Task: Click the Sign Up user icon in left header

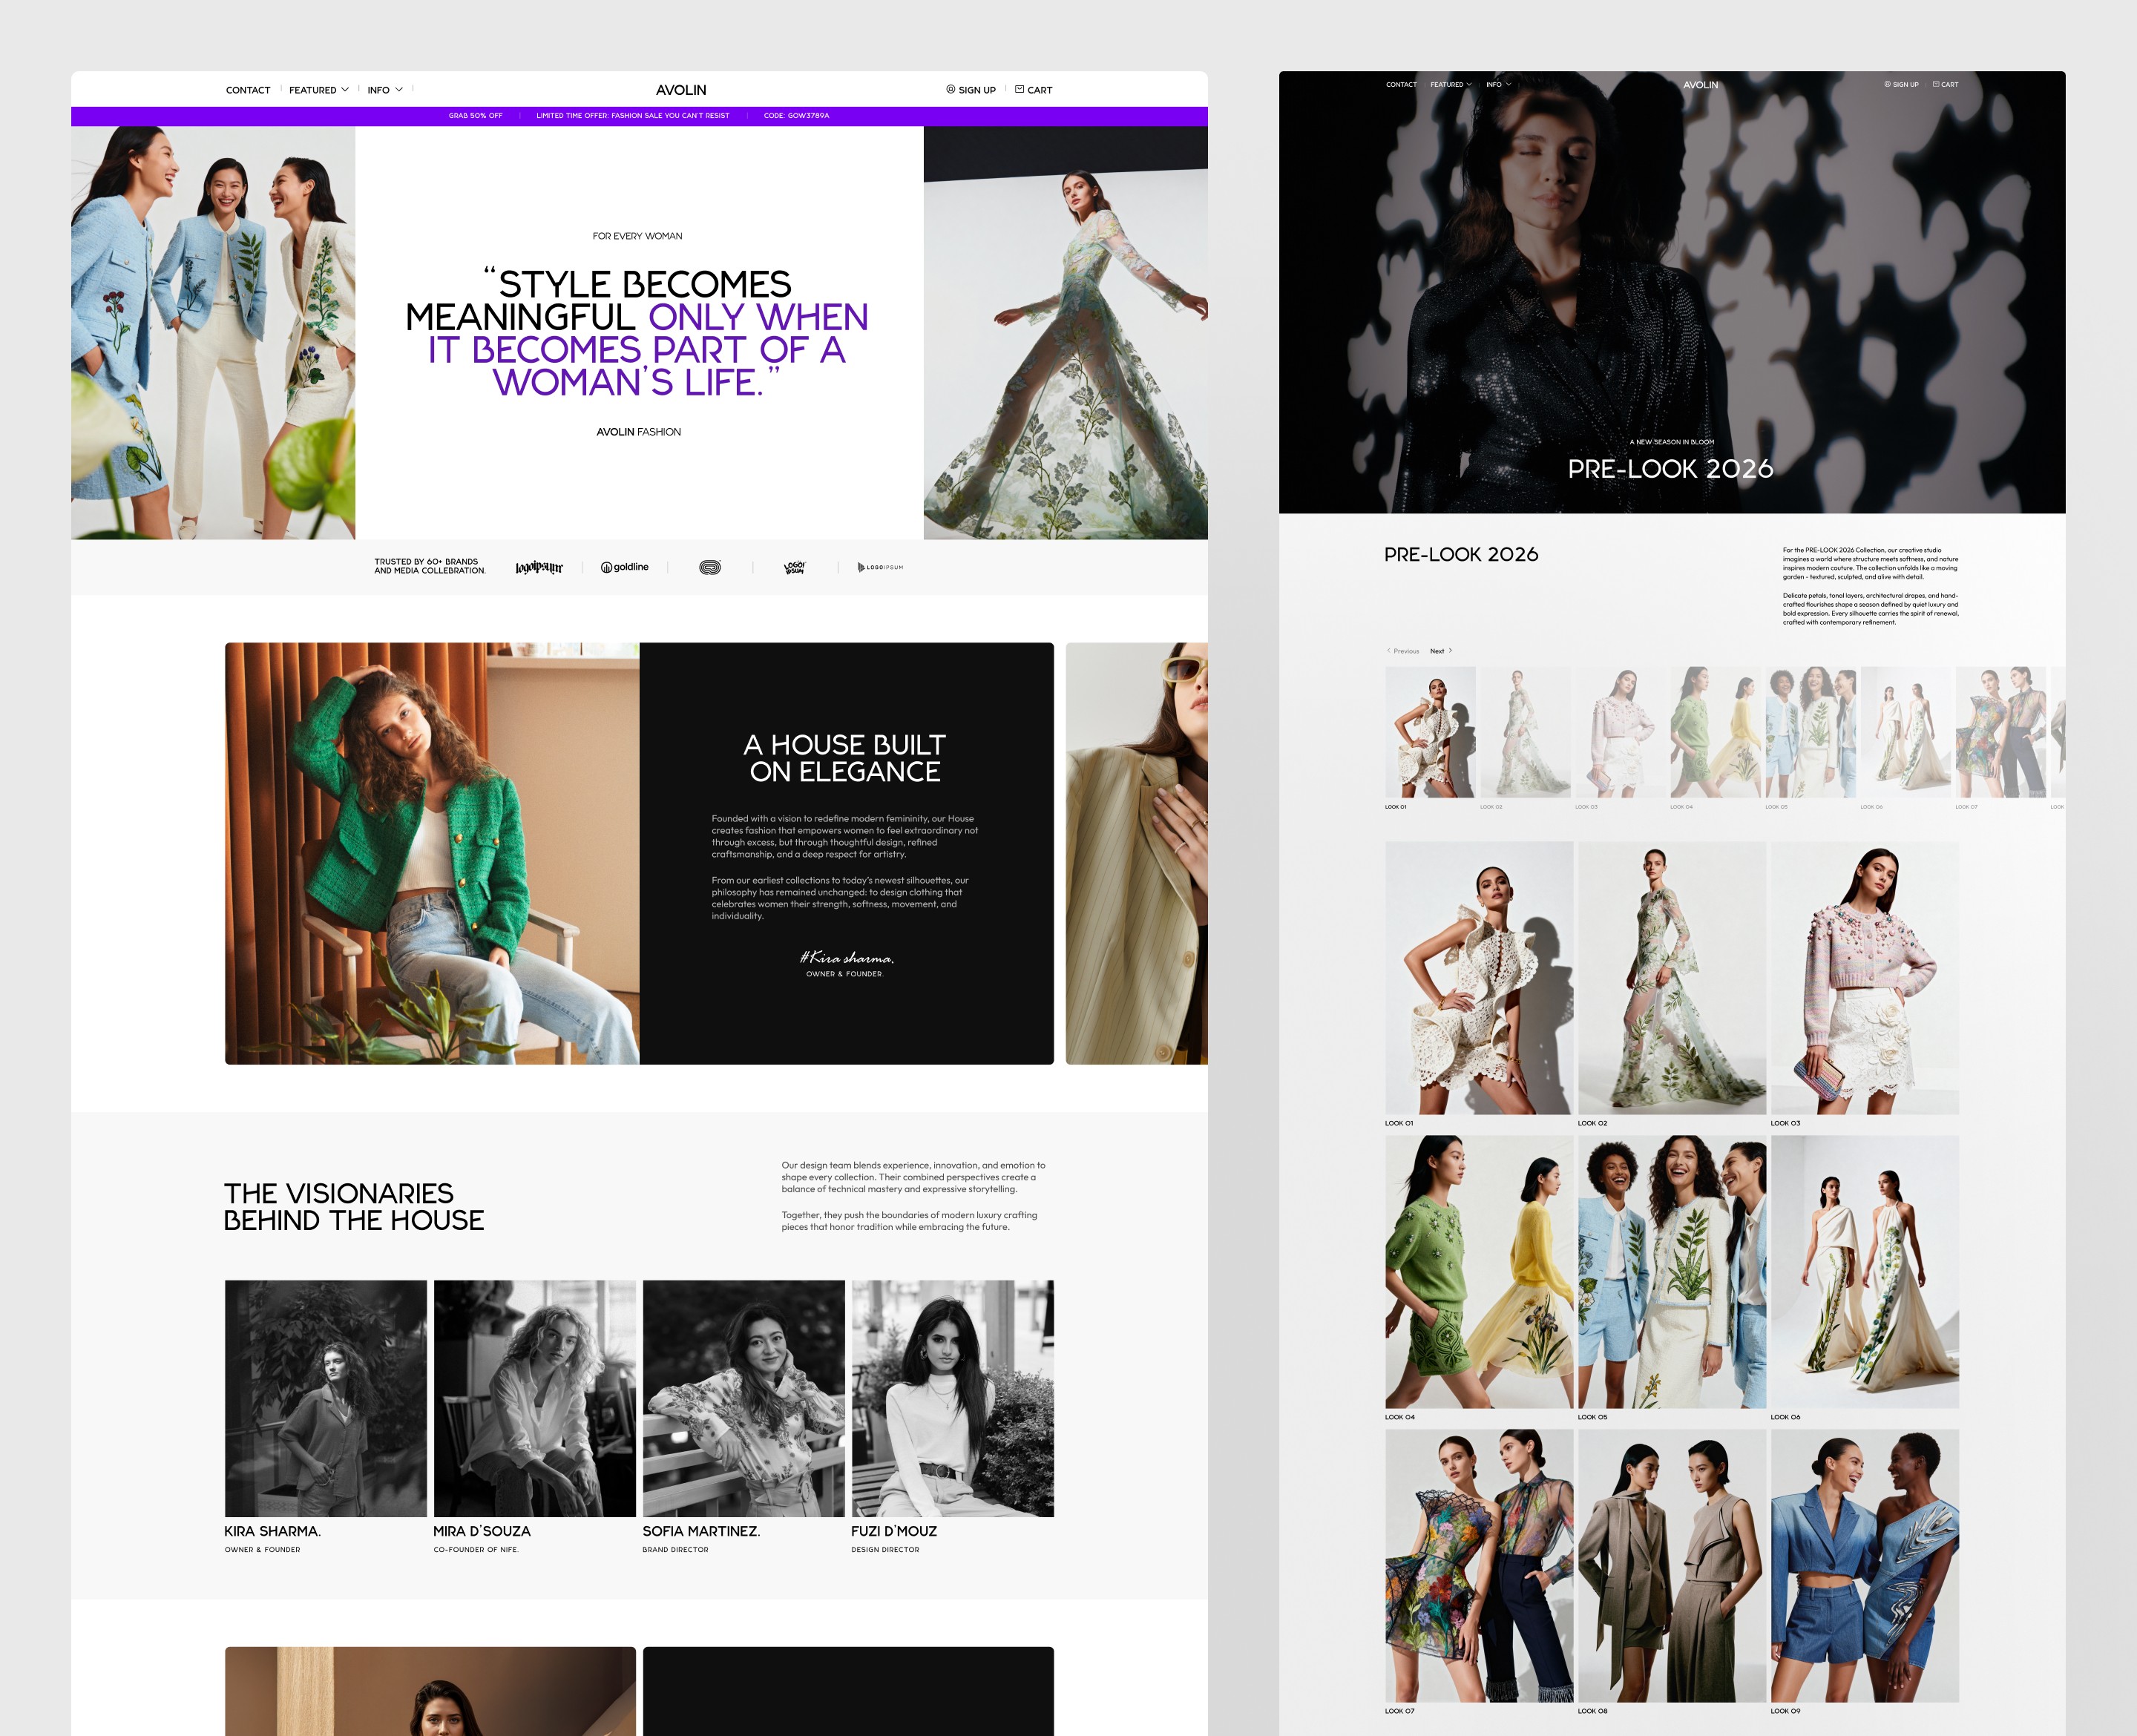Action: point(950,89)
